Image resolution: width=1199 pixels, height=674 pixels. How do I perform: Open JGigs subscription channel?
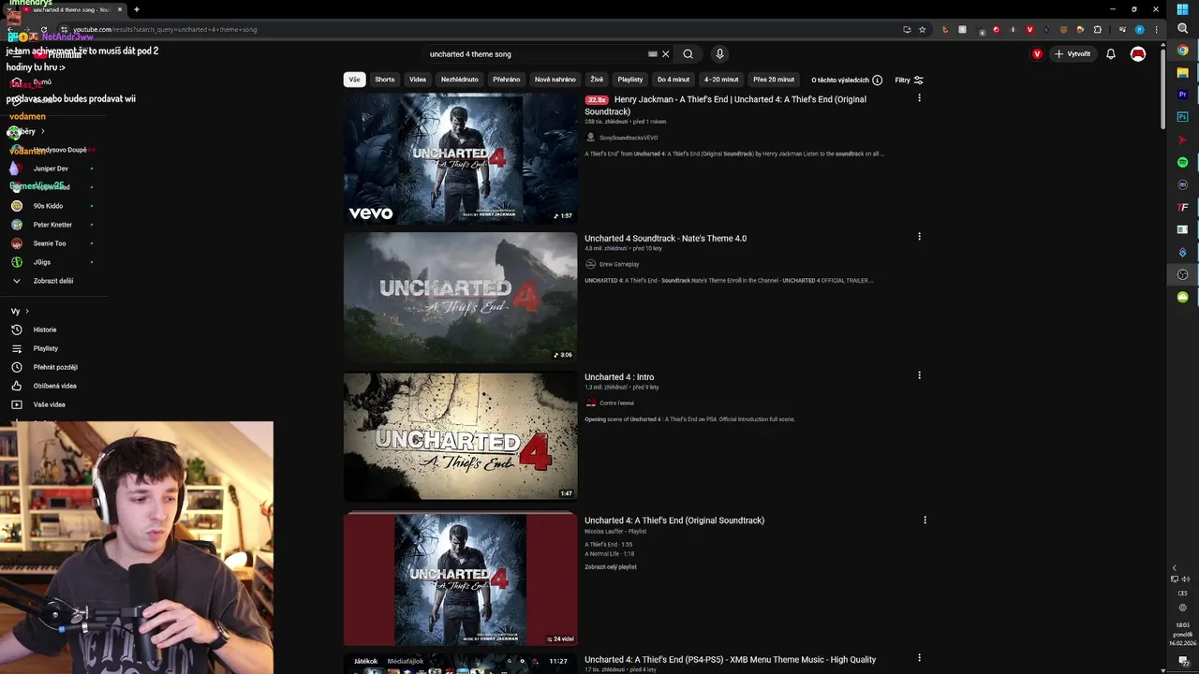(42, 262)
